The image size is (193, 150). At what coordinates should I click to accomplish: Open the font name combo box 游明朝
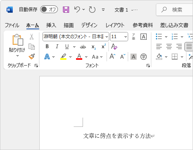point(76,37)
